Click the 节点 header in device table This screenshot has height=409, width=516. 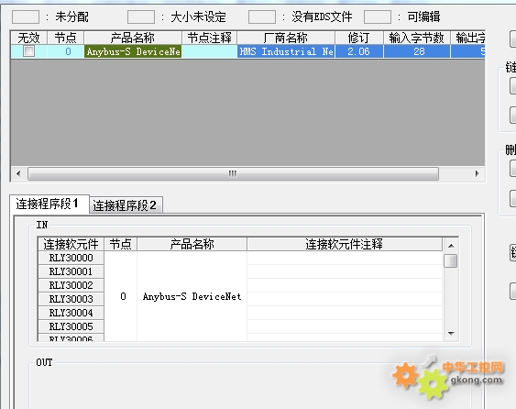tap(65, 38)
